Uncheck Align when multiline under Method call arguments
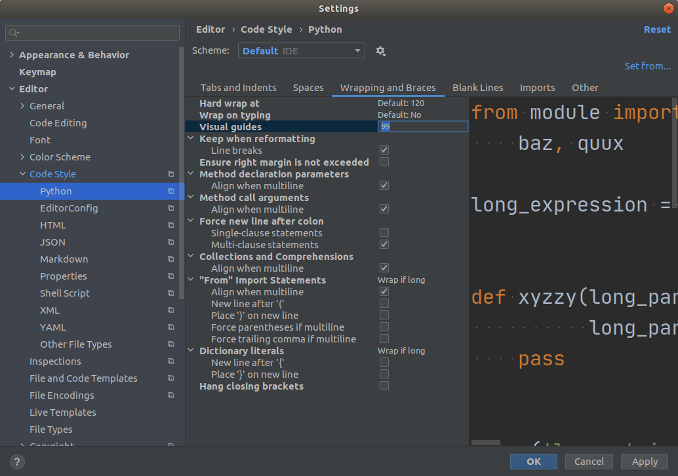678x476 pixels. 384,209
